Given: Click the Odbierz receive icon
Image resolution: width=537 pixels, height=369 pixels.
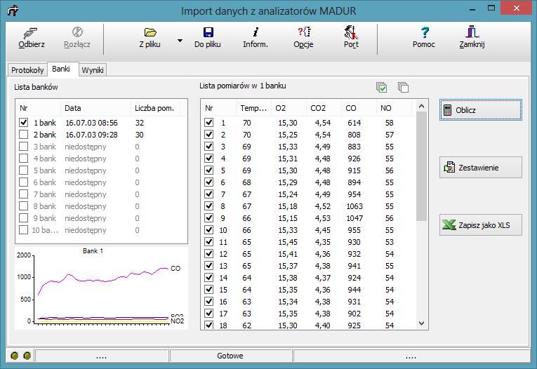Looking at the screenshot, I should pos(31,32).
